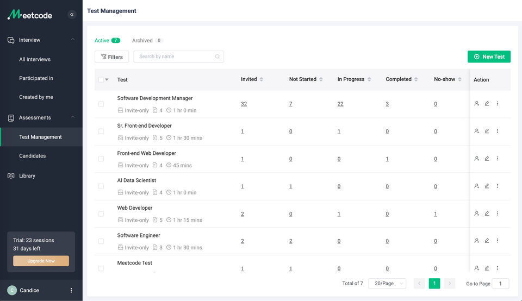Image resolution: width=522 pixels, height=301 pixels.
Task: Select the AI Data Scientist checkbox
Action: click(x=101, y=186)
